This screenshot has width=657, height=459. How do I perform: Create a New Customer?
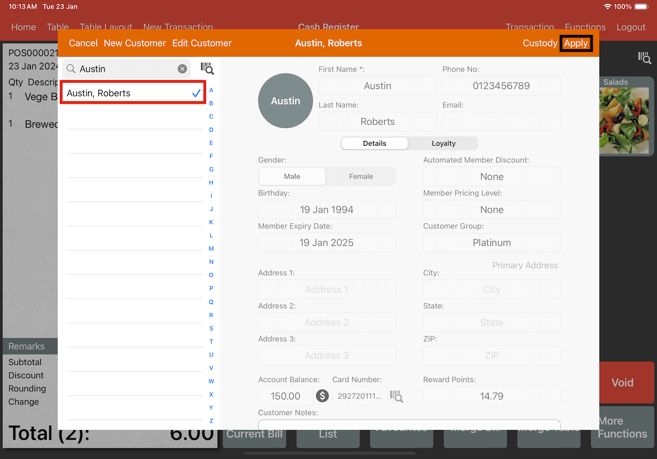click(135, 43)
